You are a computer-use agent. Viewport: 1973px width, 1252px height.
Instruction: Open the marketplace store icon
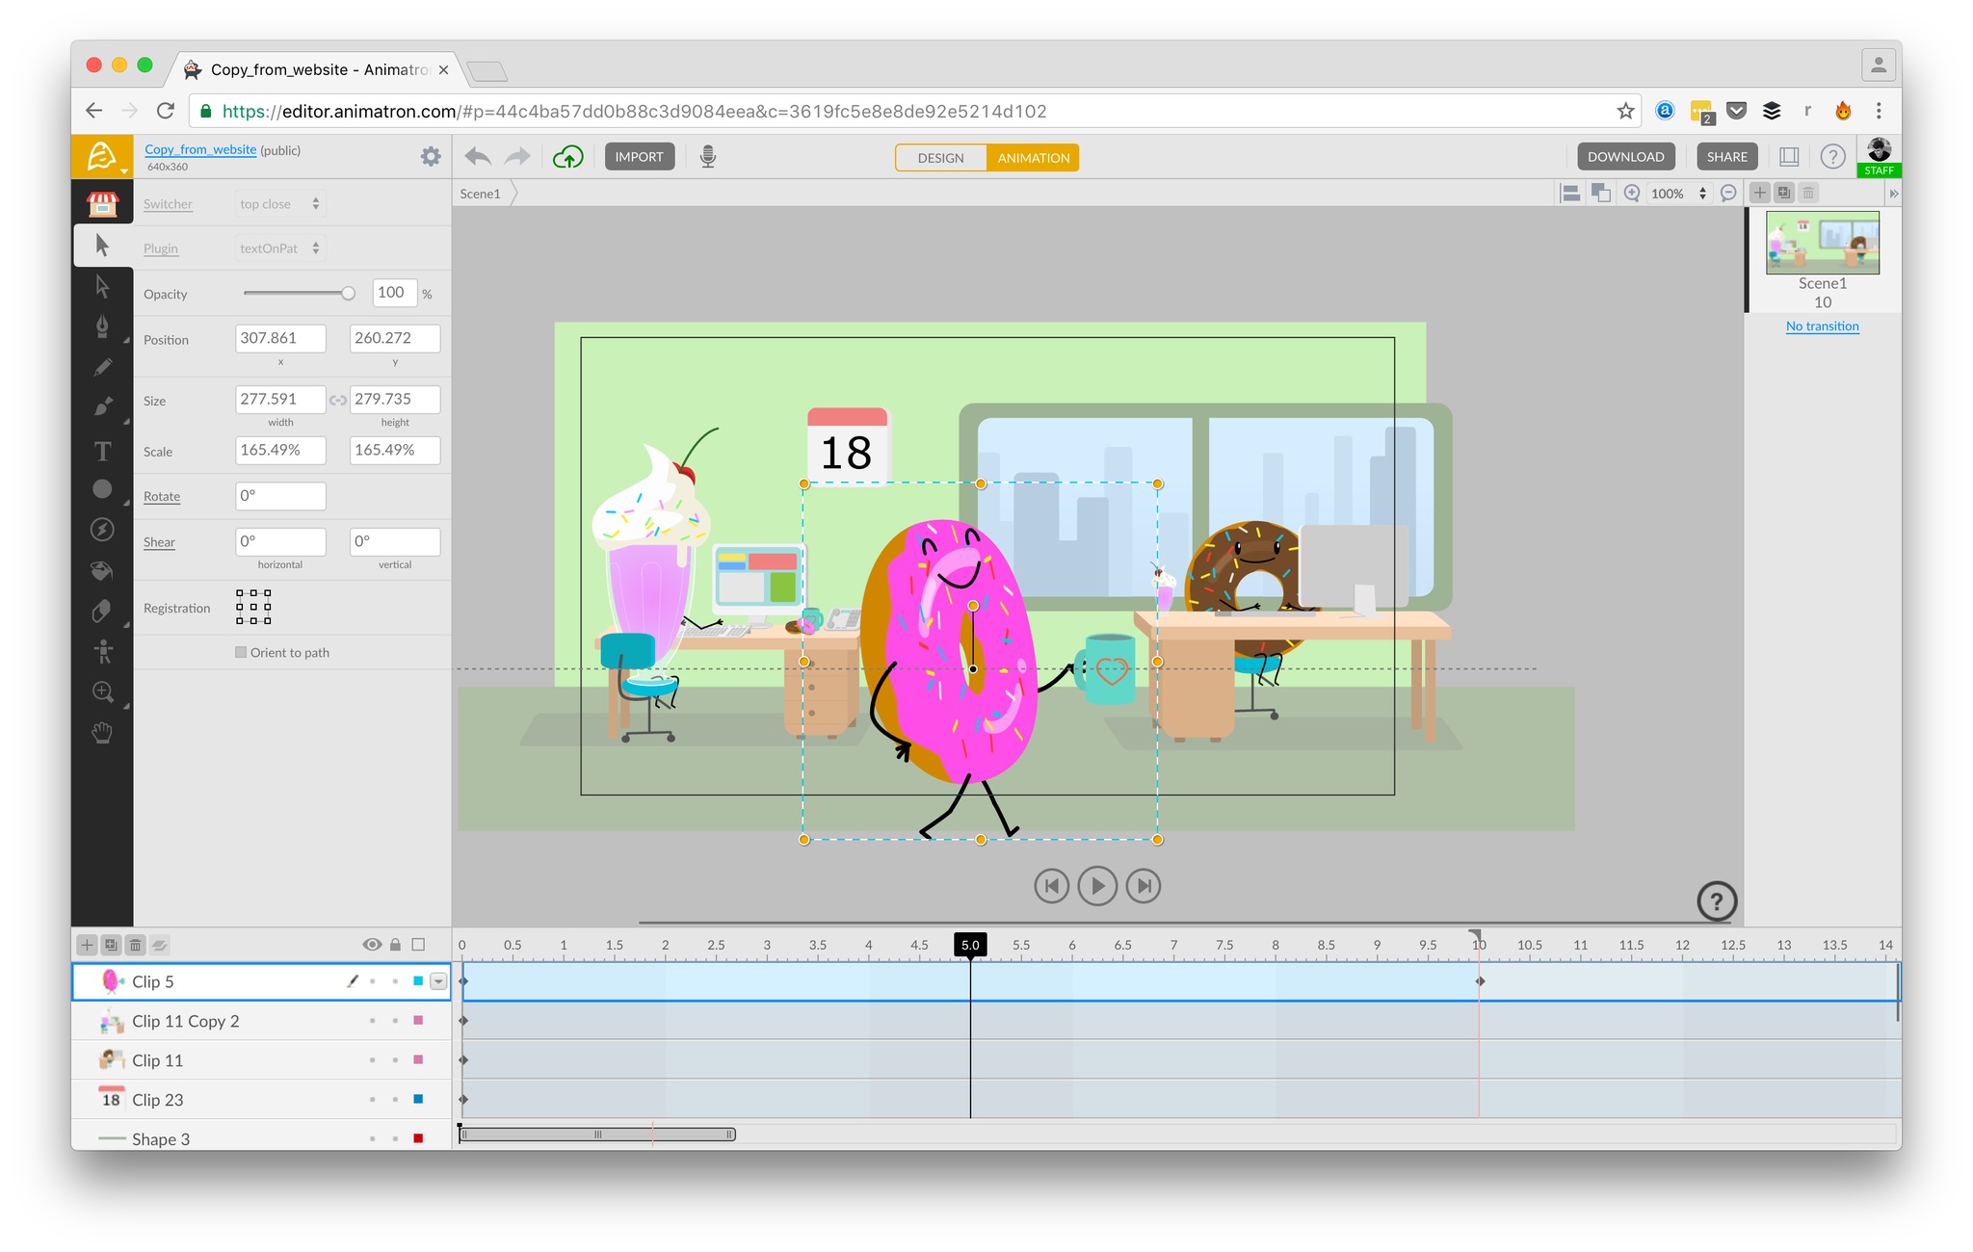[102, 204]
